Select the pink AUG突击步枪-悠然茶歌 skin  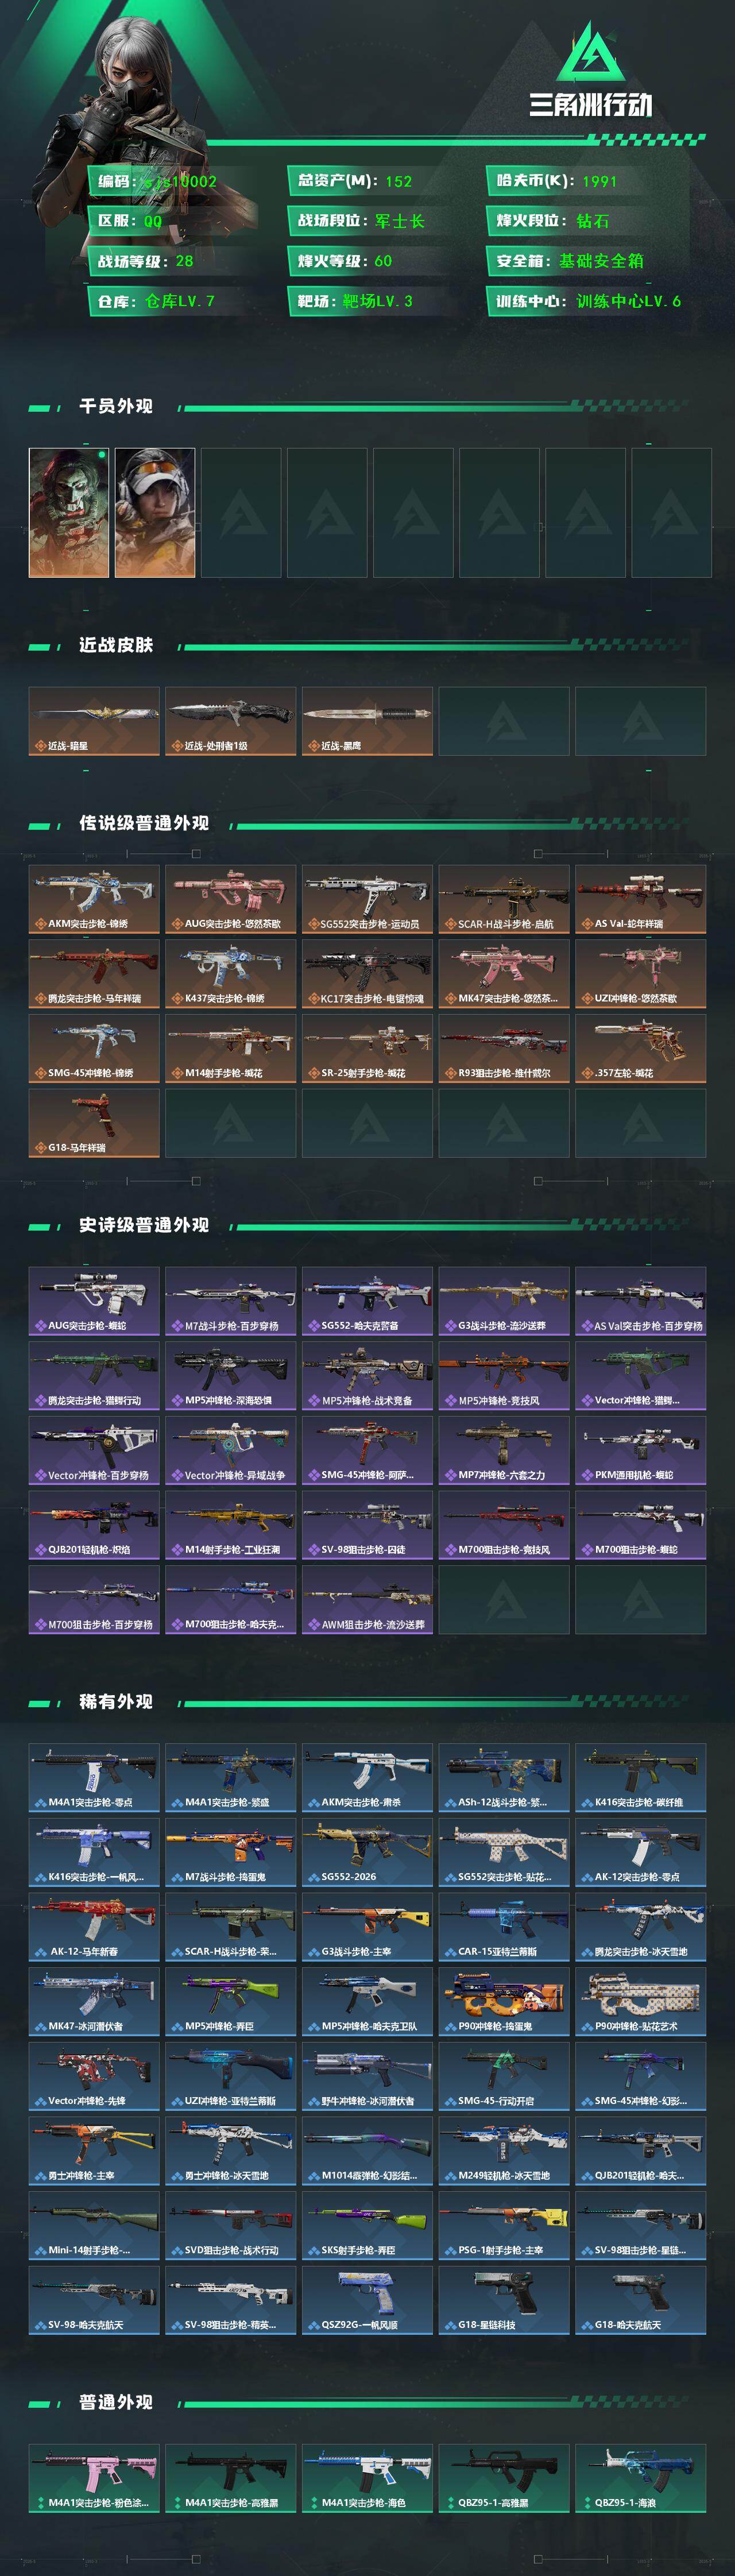point(231,900)
